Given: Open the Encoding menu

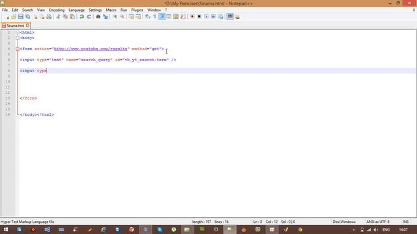Looking at the screenshot, I should click(57, 10).
